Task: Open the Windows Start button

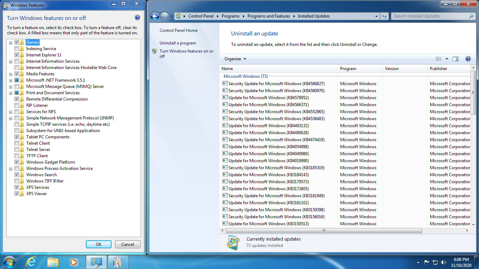Action: tap(9, 262)
